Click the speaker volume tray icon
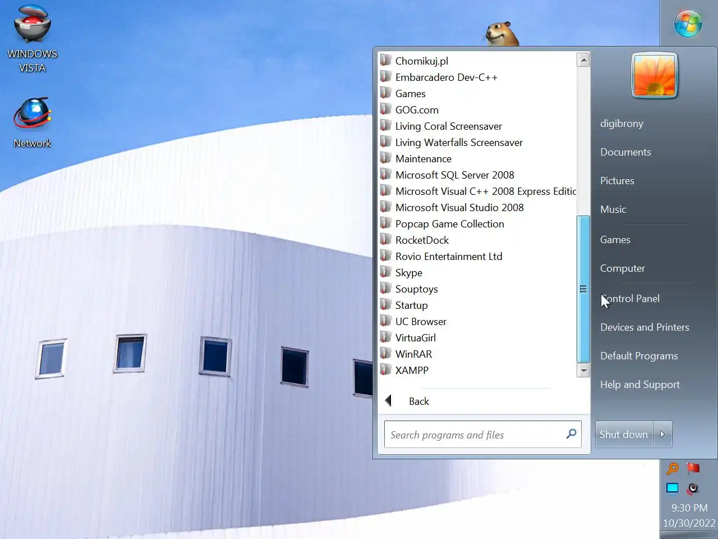Viewport: 718px width, 539px height. [693, 488]
